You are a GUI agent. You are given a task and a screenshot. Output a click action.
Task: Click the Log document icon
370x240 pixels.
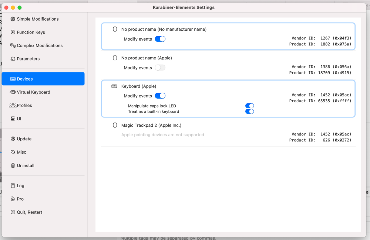pos(13,186)
